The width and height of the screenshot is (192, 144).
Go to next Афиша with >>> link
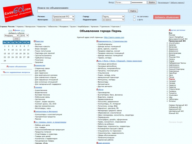23,30
